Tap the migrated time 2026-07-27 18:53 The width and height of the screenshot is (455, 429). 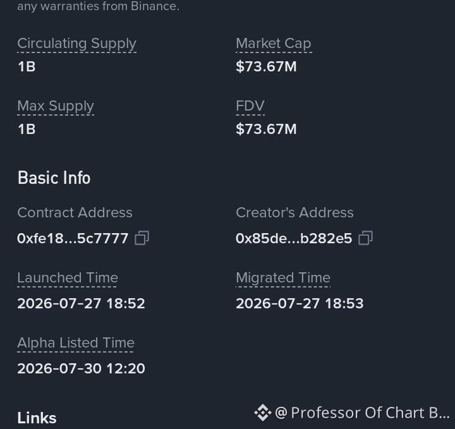point(300,303)
